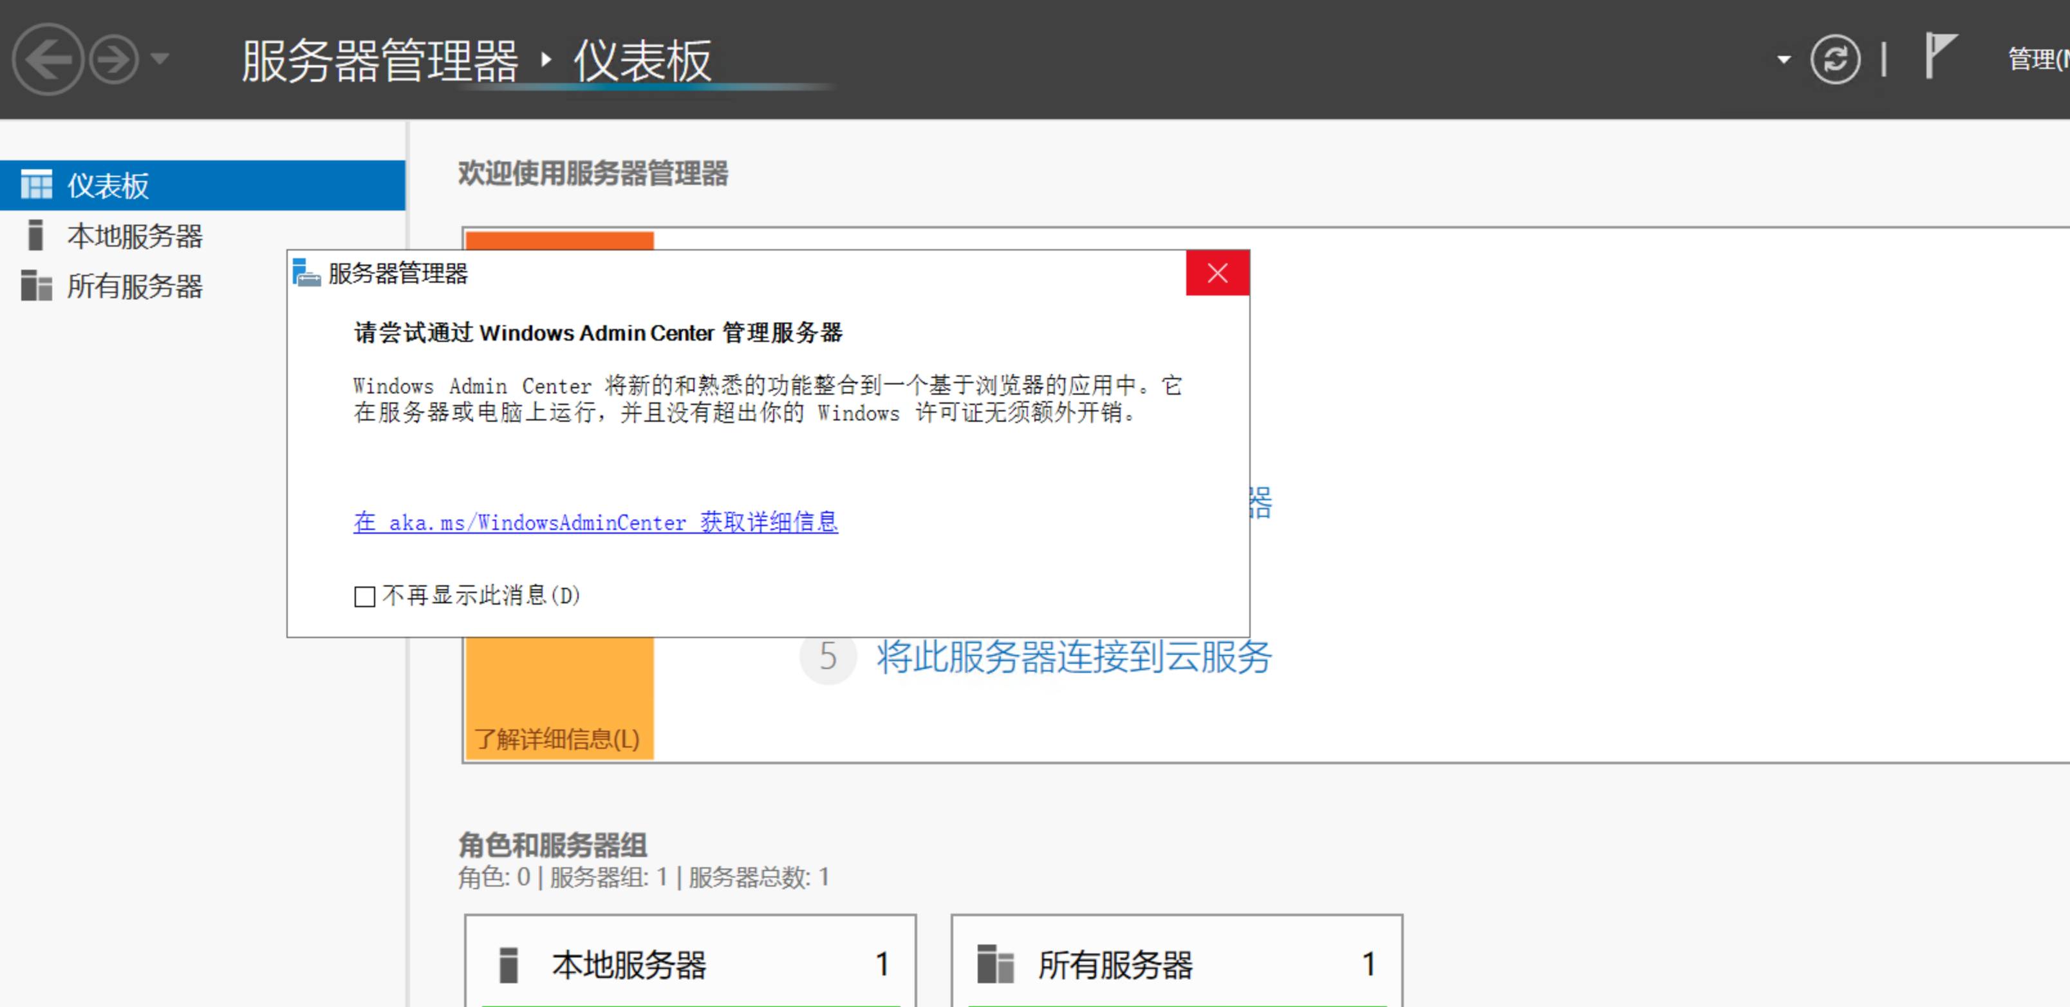Click the 本地服务器 tile server icon
Viewport: 2070px width, 1007px height.
click(508, 965)
